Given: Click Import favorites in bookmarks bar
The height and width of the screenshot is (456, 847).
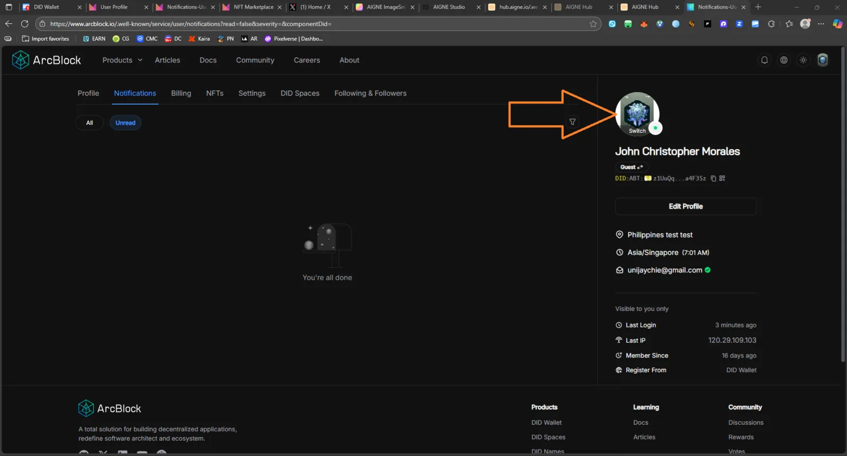Looking at the screenshot, I should 46,39.
